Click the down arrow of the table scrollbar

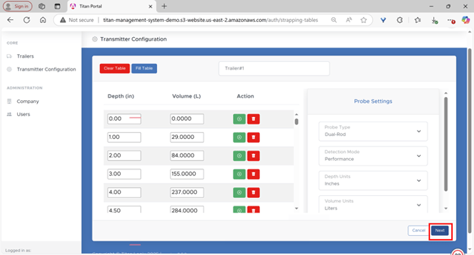pyautogui.click(x=296, y=208)
